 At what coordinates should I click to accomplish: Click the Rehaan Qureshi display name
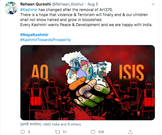[36, 4]
